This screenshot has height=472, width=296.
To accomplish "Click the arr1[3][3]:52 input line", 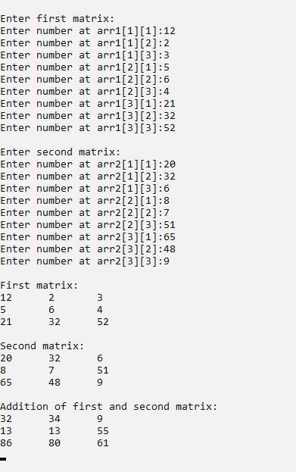I will pyautogui.click(x=88, y=128).
